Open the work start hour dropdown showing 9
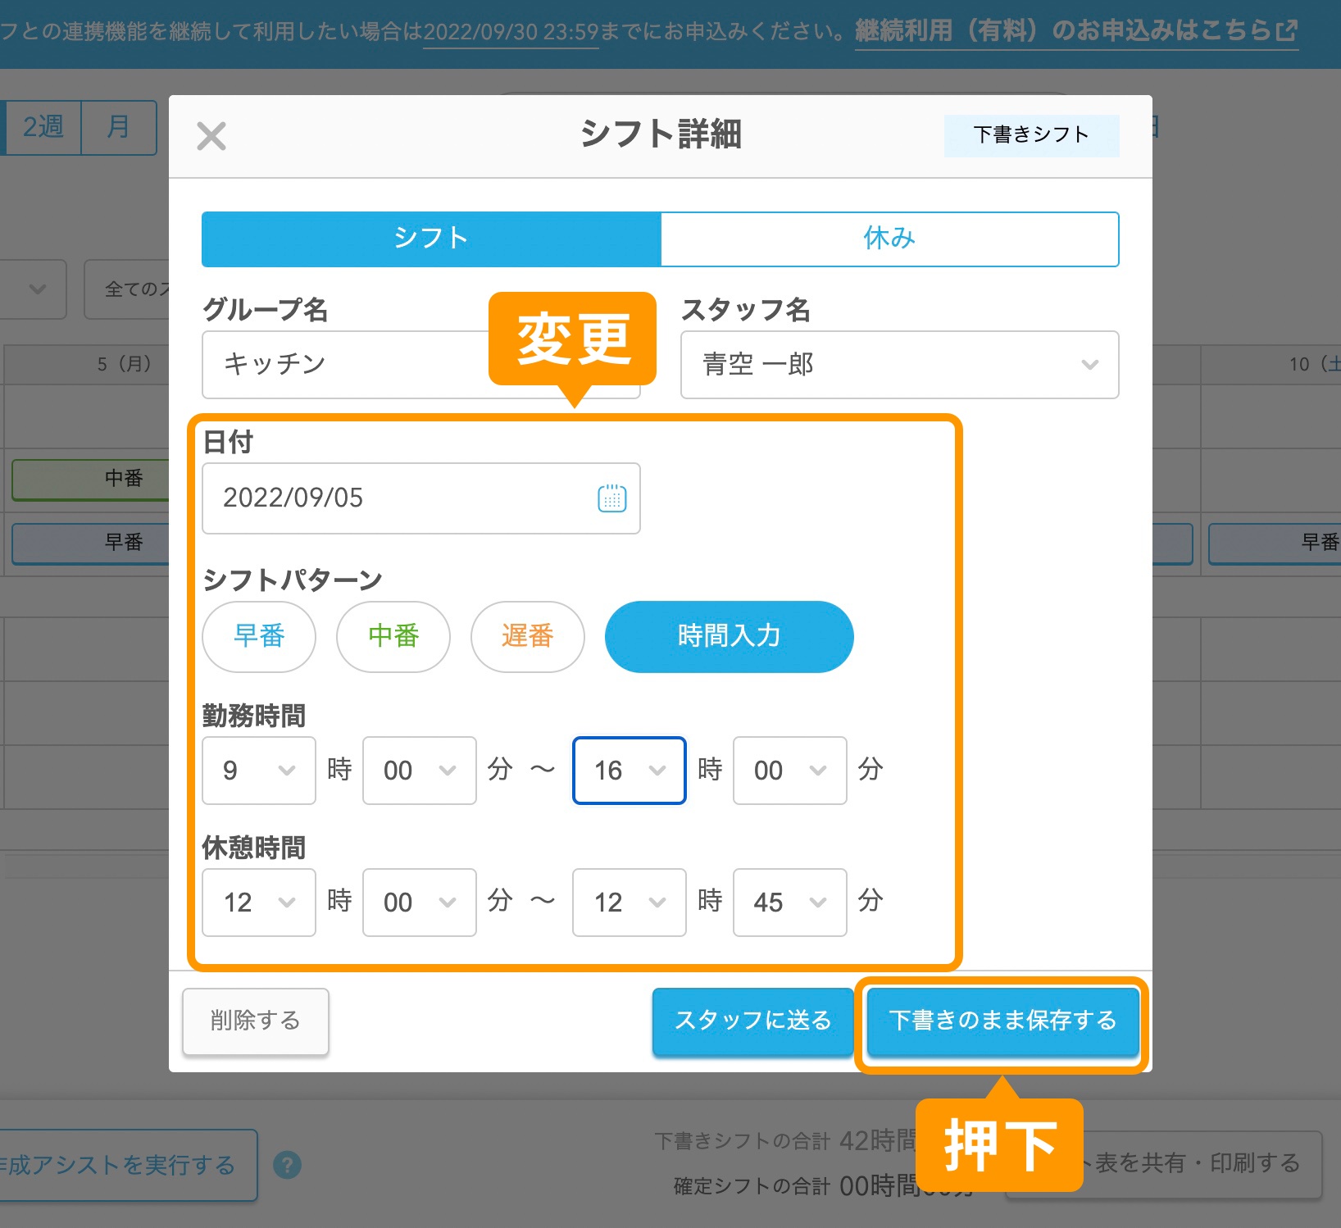The width and height of the screenshot is (1341, 1228). (x=258, y=771)
